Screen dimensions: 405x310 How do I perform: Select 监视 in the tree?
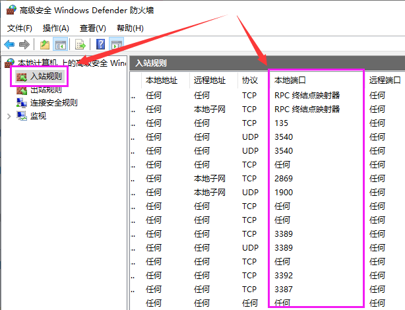pos(38,115)
